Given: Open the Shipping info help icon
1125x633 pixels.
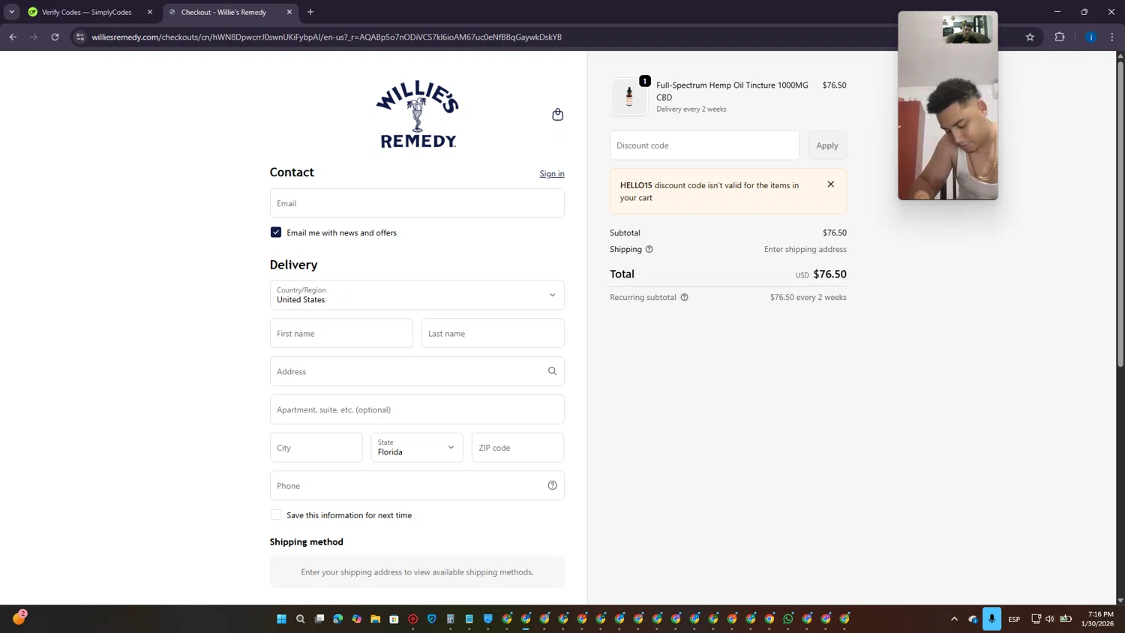Looking at the screenshot, I should (649, 249).
